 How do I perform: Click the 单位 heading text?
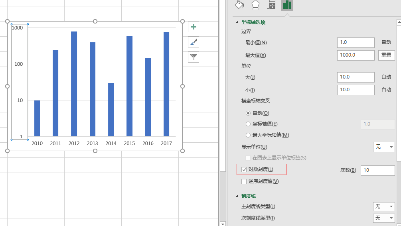point(246,66)
